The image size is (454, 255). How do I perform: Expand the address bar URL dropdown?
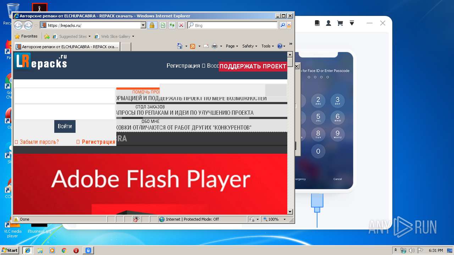143,25
